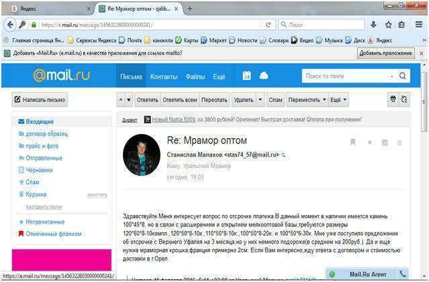Toggle the unread dot on message
The height and width of the screenshot is (282, 429).
[369, 142]
